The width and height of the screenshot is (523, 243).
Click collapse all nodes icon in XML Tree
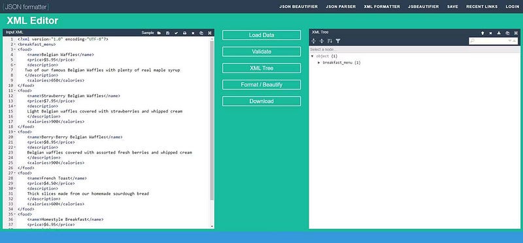(322, 41)
